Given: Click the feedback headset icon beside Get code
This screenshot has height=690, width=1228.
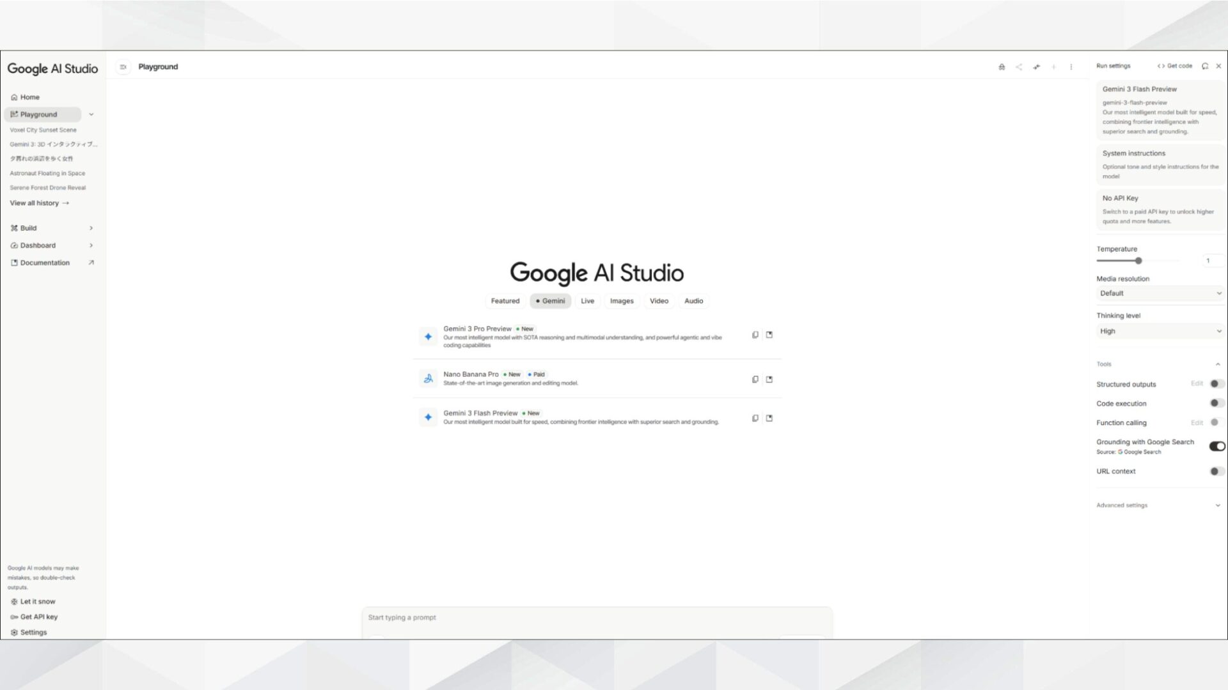Looking at the screenshot, I should [x=1206, y=66].
